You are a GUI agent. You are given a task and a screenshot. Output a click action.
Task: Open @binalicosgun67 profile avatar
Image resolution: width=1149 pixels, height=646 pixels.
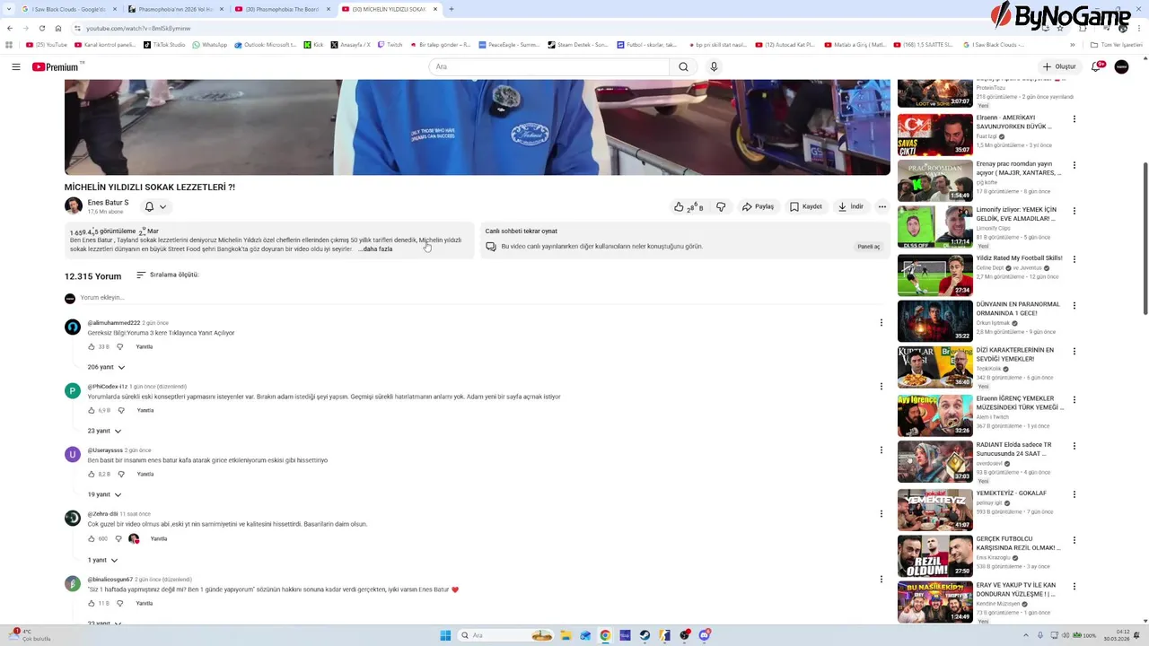pos(73,583)
